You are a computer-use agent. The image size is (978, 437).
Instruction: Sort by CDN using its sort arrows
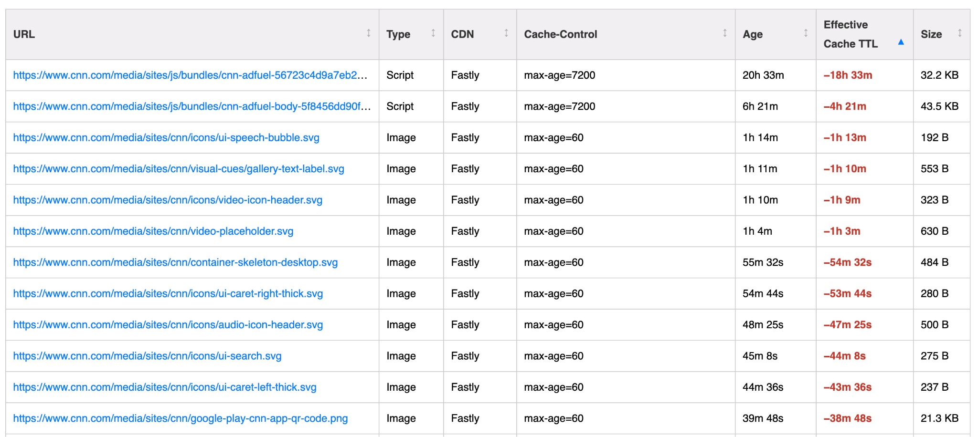(506, 33)
